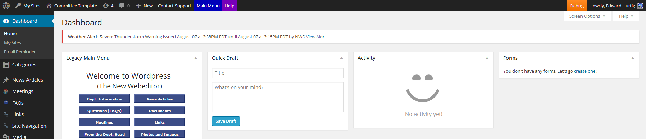646x139 pixels.
Task: Open News Articles pin menu
Action: click(x=27, y=80)
